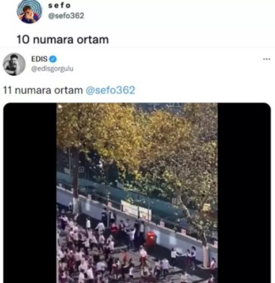Open the @edisgorgulu handle link
275x283 pixels.
52,69
